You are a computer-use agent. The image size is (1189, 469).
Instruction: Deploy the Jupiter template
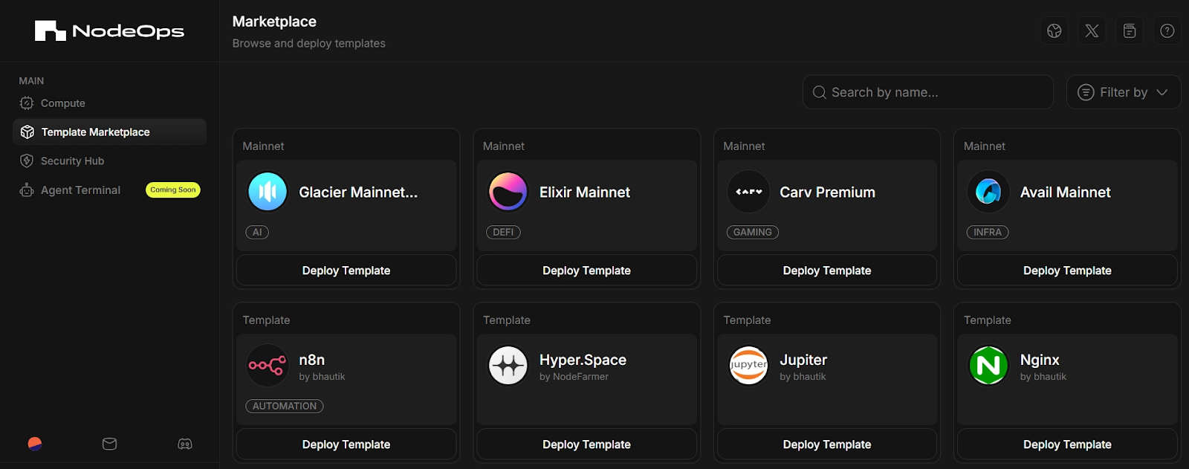click(x=827, y=444)
